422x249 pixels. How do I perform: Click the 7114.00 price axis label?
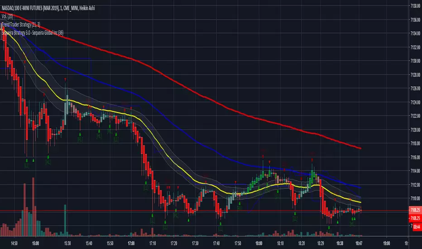[415, 171]
